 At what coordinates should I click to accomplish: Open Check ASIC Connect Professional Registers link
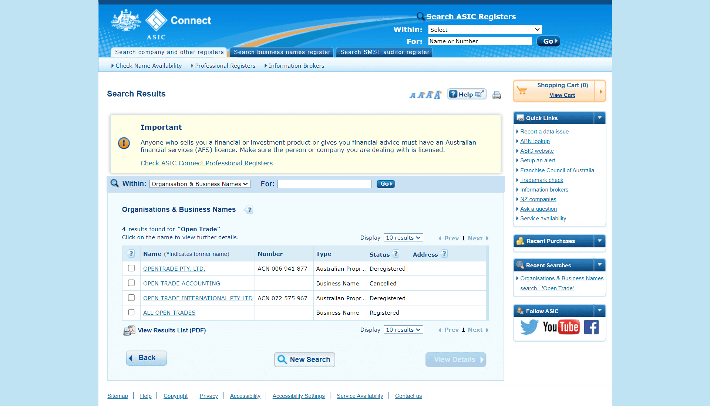206,163
